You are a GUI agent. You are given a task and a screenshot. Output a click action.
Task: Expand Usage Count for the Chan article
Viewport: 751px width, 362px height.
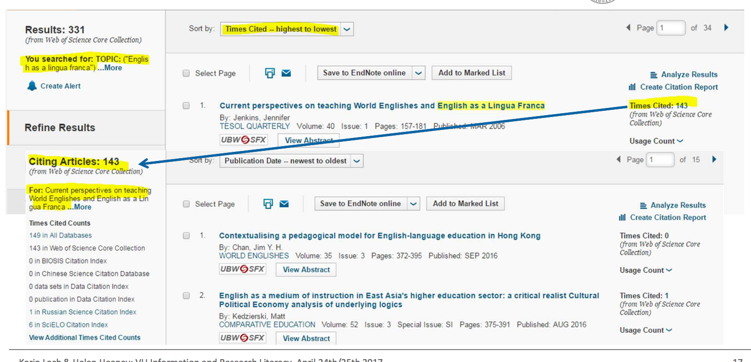point(646,270)
